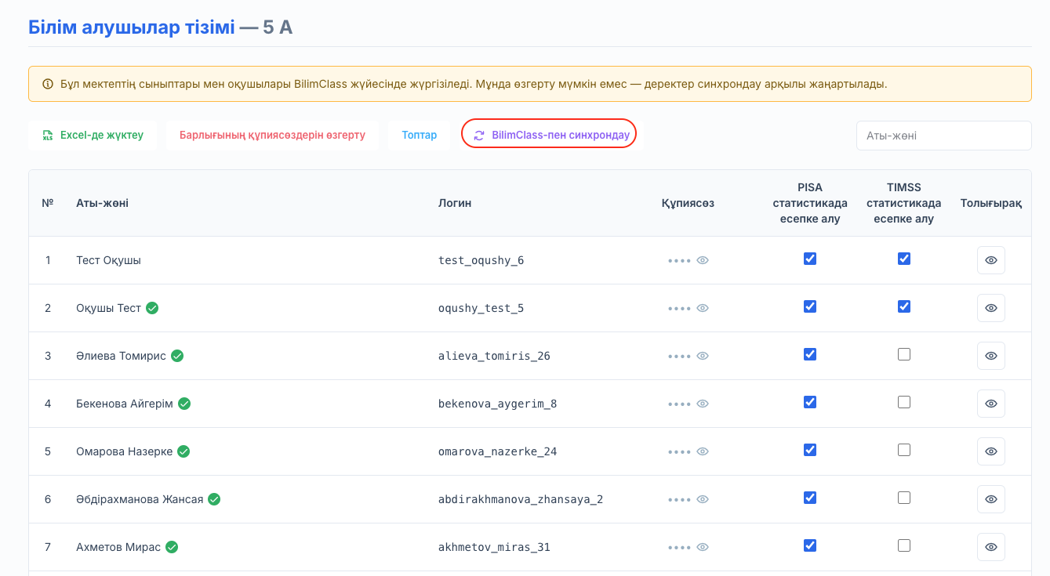The image size is (1050, 576).
Task: Uncheck TIMSS checkbox for Оқушы Тест
Action: pyautogui.click(x=904, y=306)
